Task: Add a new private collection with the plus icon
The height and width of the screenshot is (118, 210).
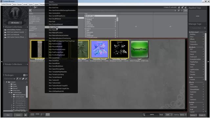Action: (27, 64)
